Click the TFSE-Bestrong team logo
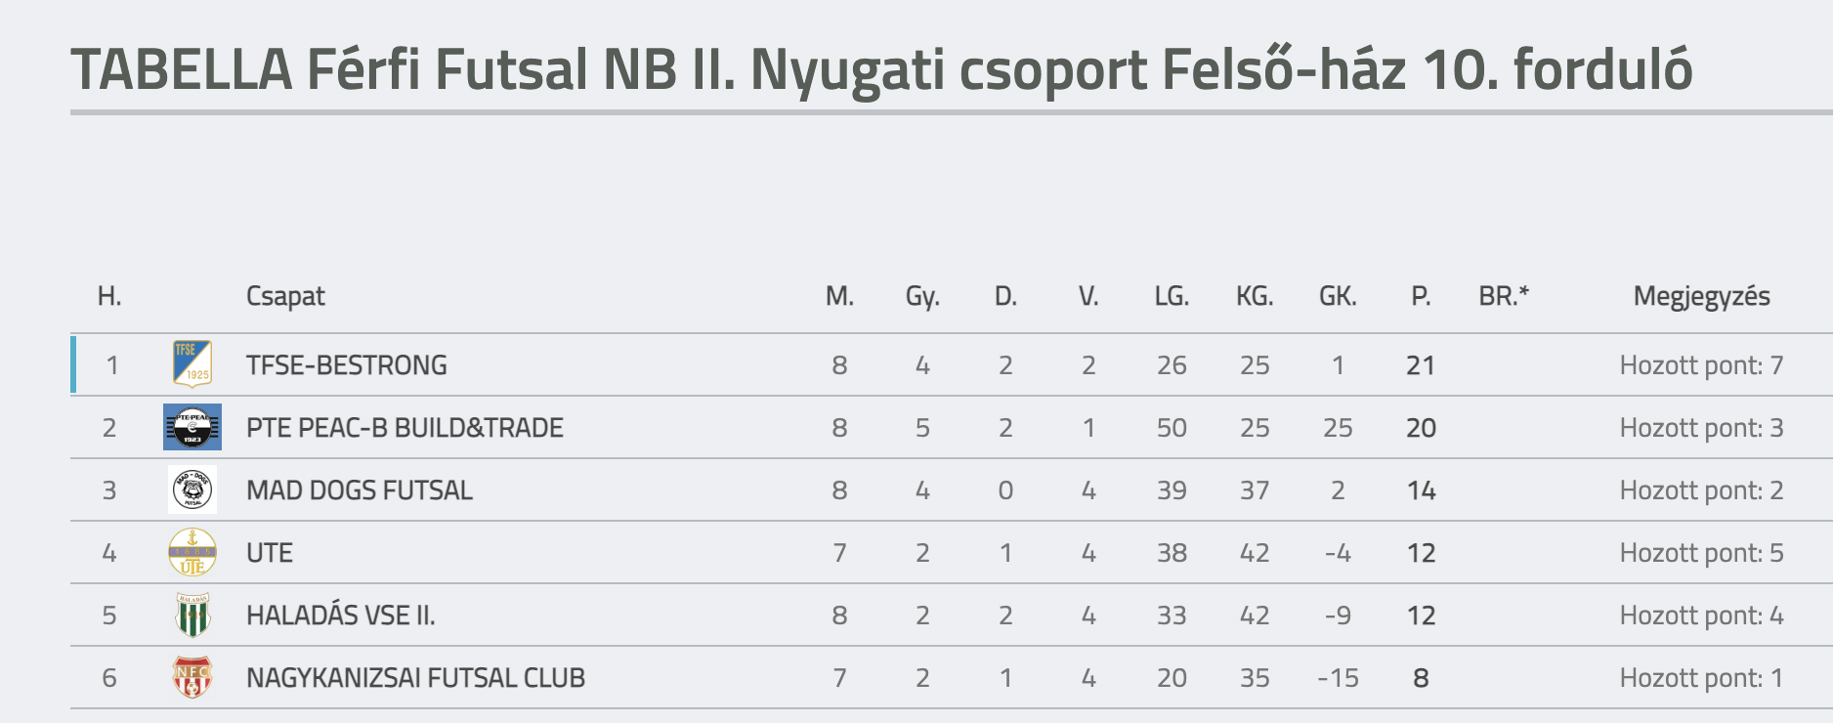The height and width of the screenshot is (723, 1833). pos(192,364)
